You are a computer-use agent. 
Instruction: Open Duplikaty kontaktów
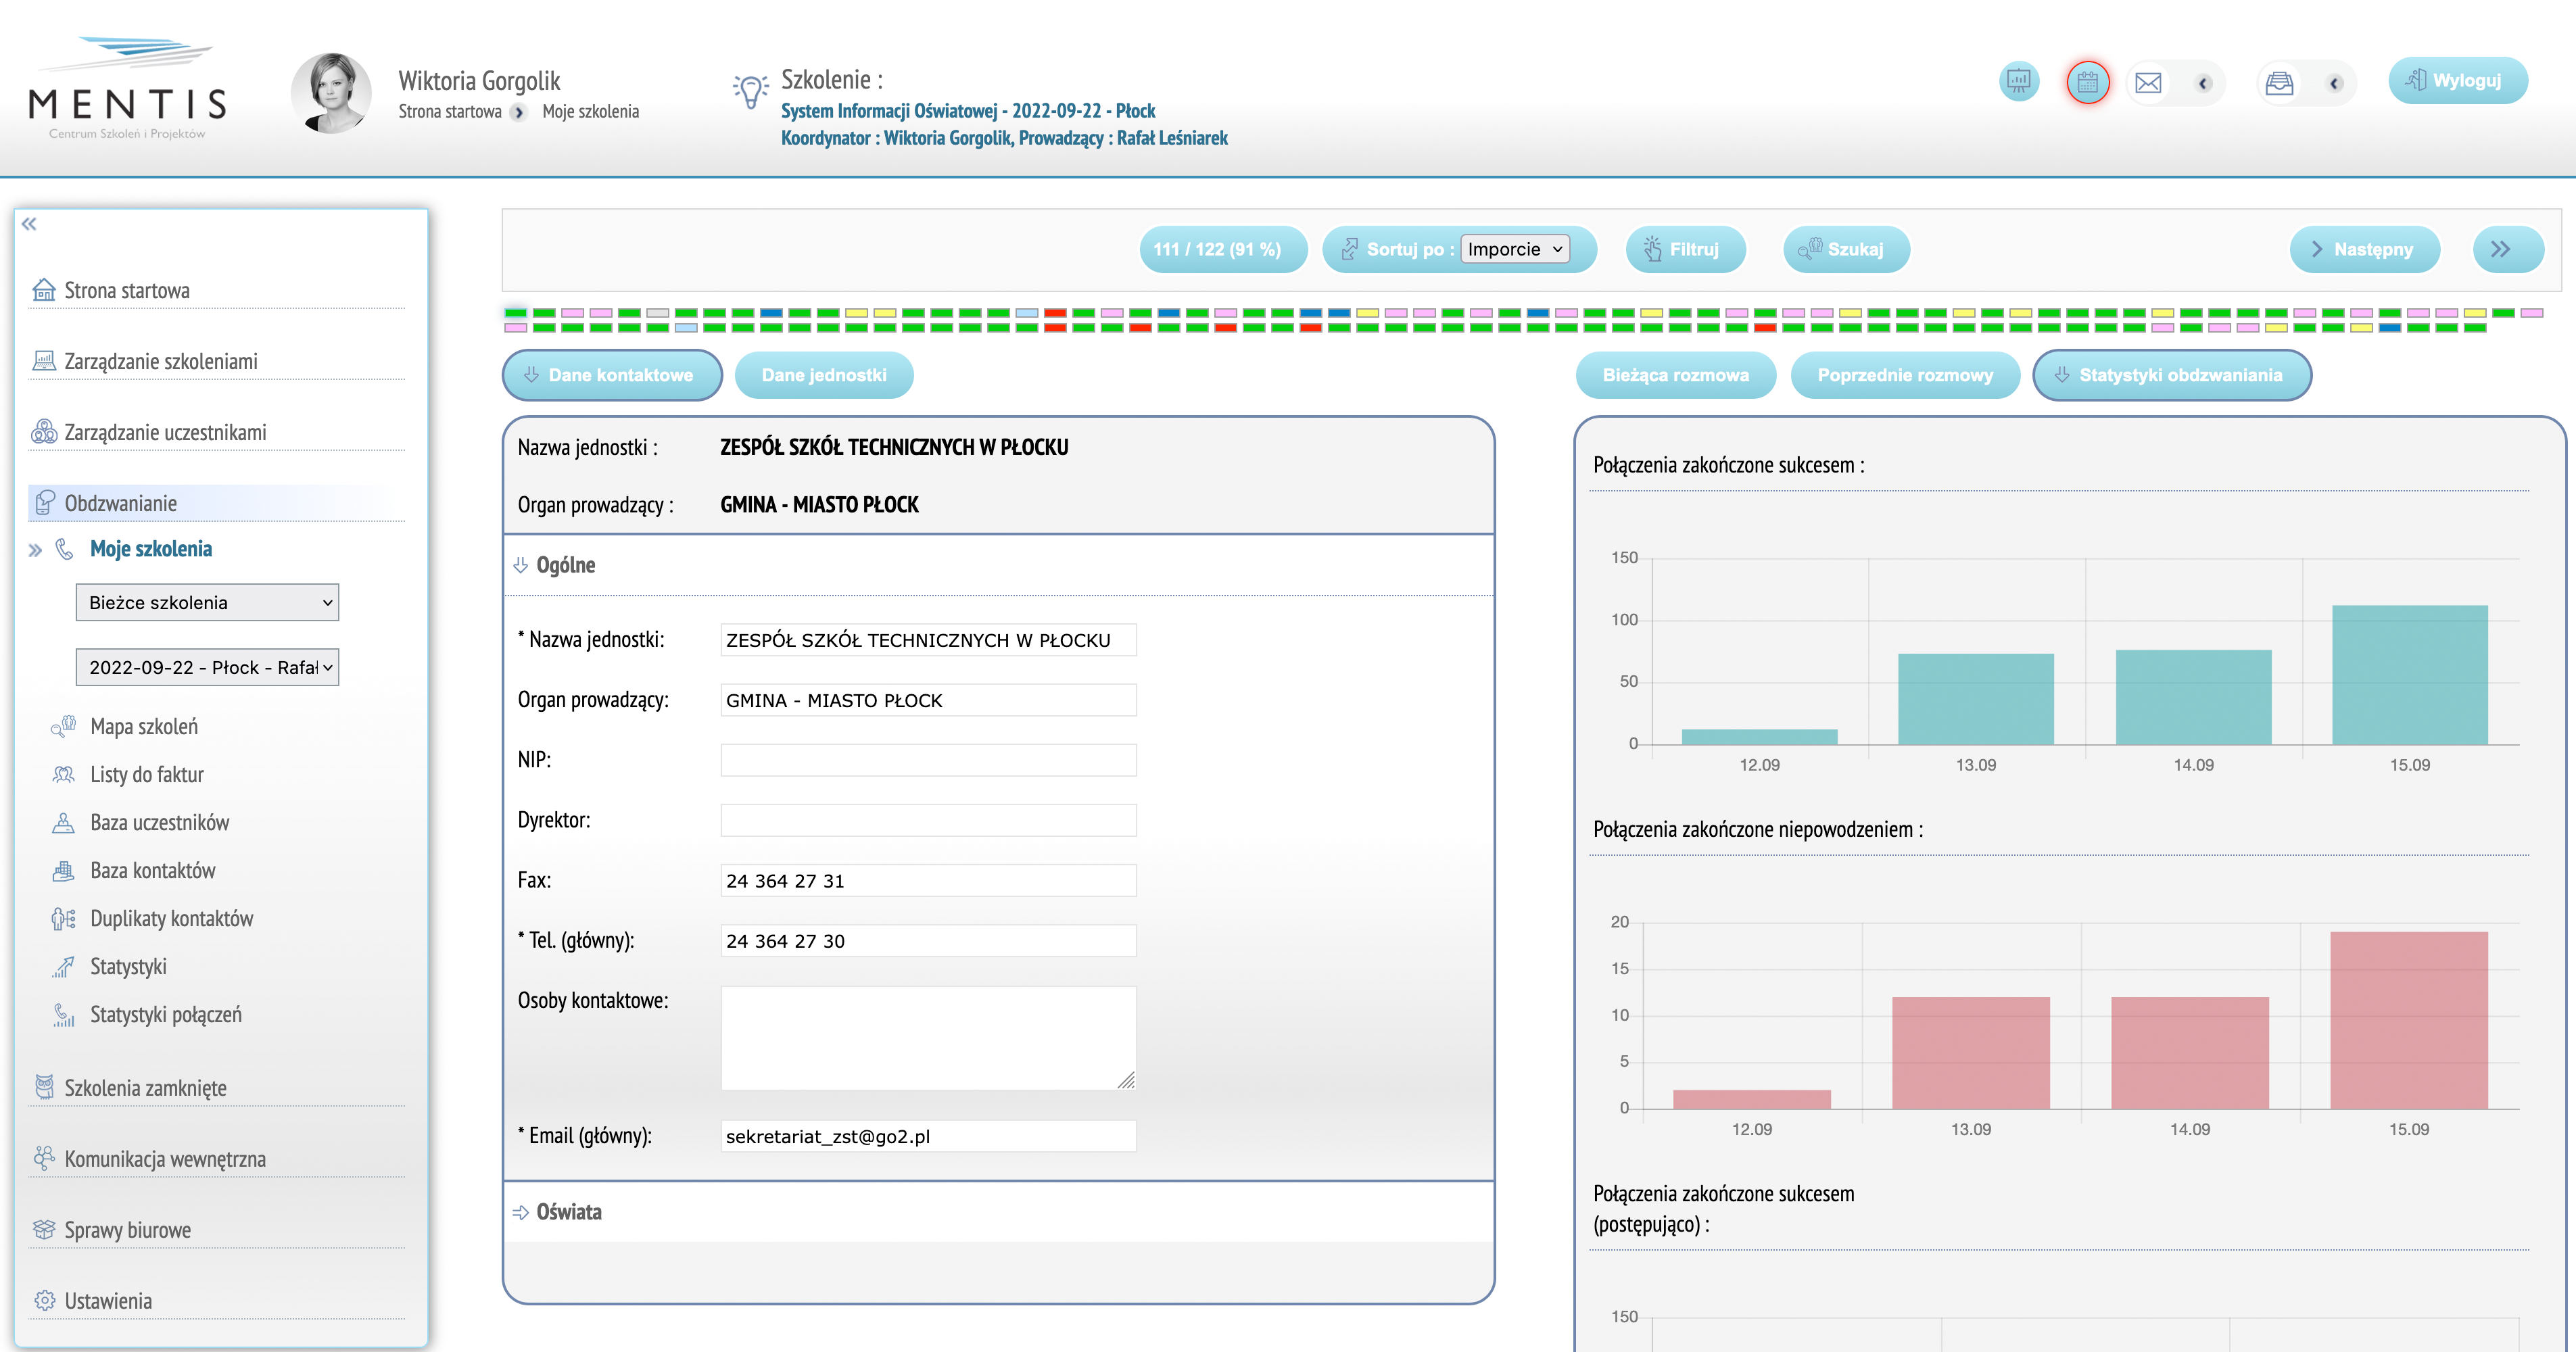click(x=171, y=919)
